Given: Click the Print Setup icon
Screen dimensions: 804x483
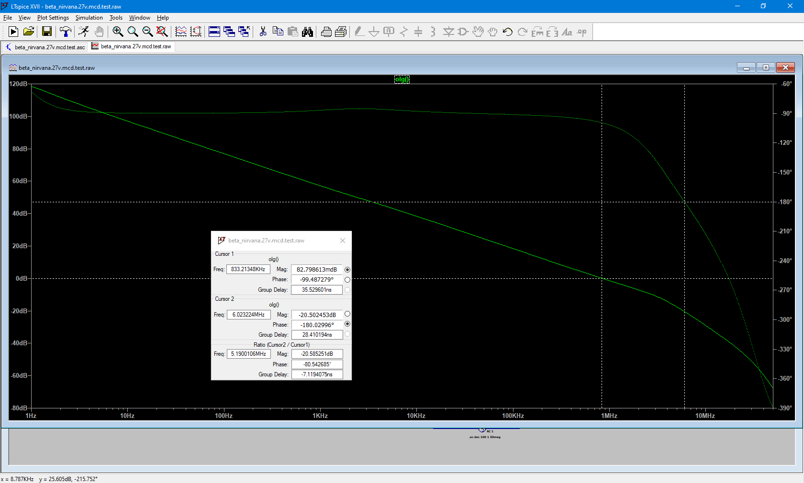Looking at the screenshot, I should click(x=341, y=32).
